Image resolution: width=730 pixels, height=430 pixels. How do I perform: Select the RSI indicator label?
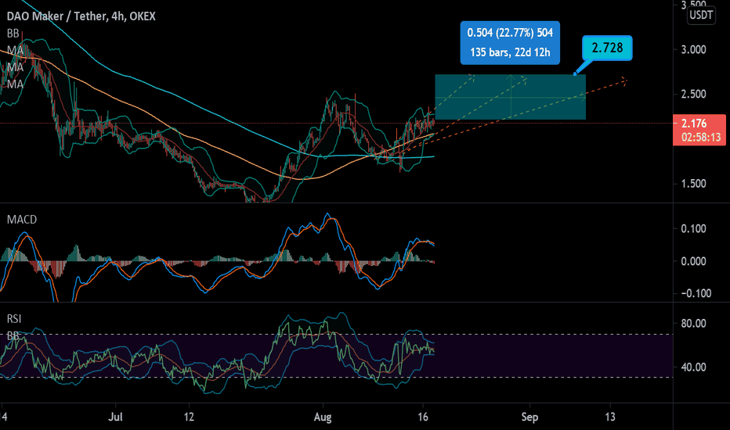click(14, 318)
